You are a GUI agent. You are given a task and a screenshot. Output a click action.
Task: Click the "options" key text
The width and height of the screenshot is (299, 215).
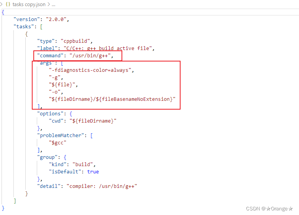point(50,114)
